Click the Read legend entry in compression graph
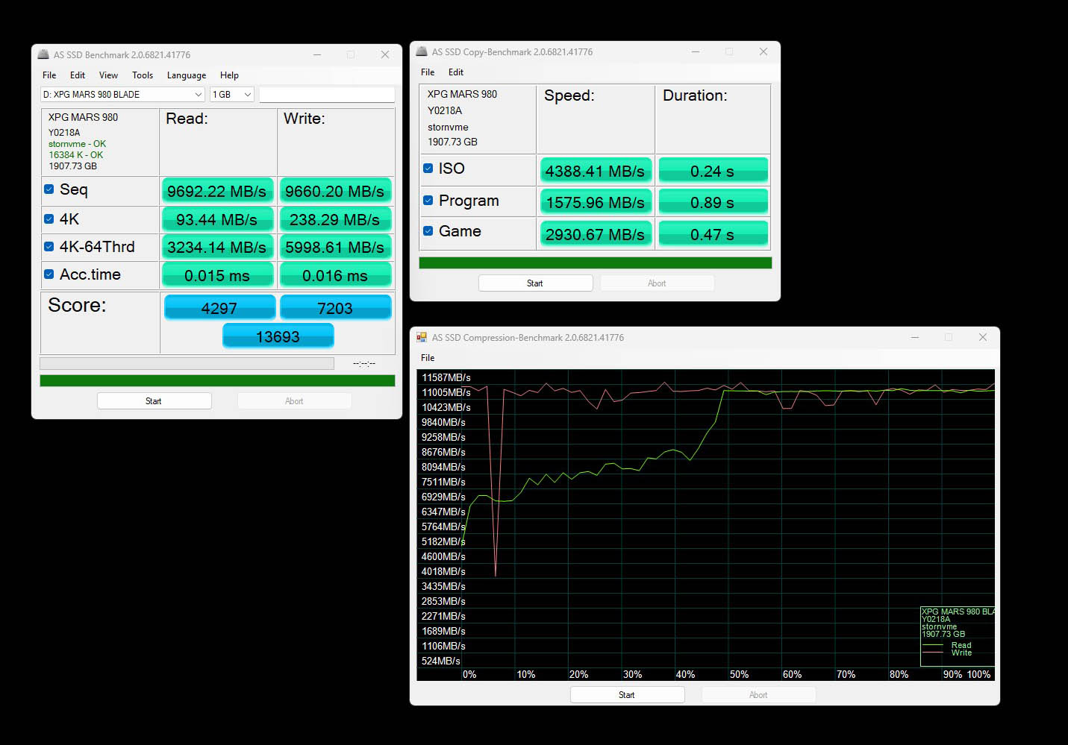The image size is (1068, 745). point(961,645)
